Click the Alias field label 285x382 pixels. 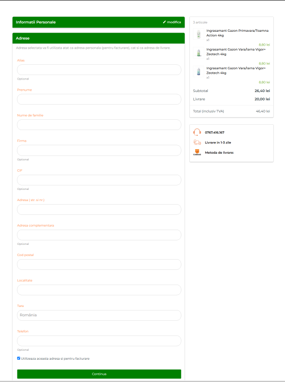point(21,60)
